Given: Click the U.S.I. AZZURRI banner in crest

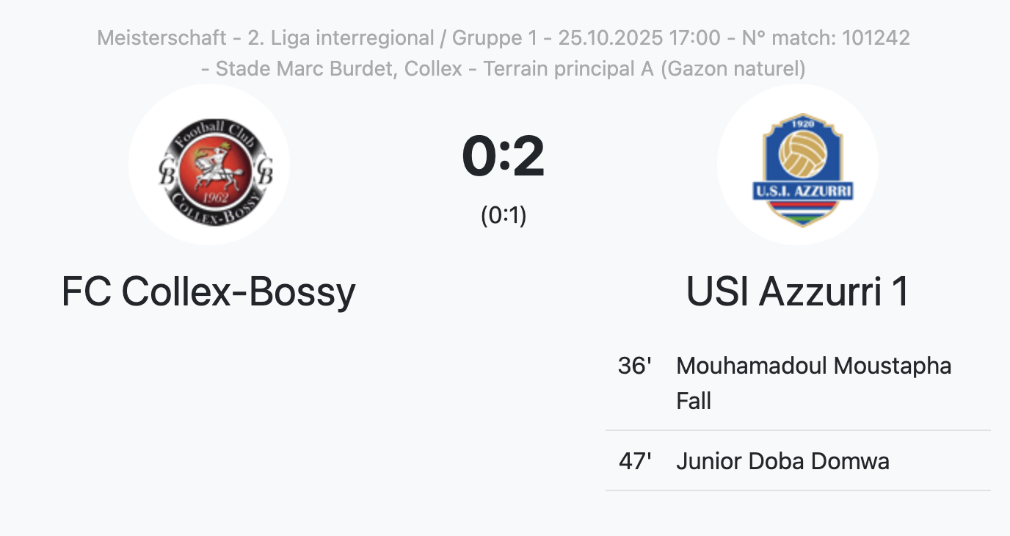Looking at the screenshot, I should point(802,192).
